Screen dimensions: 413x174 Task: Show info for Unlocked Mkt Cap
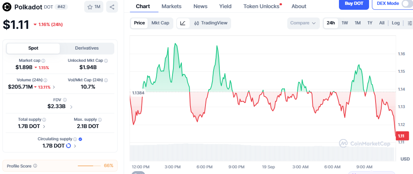point(106,61)
